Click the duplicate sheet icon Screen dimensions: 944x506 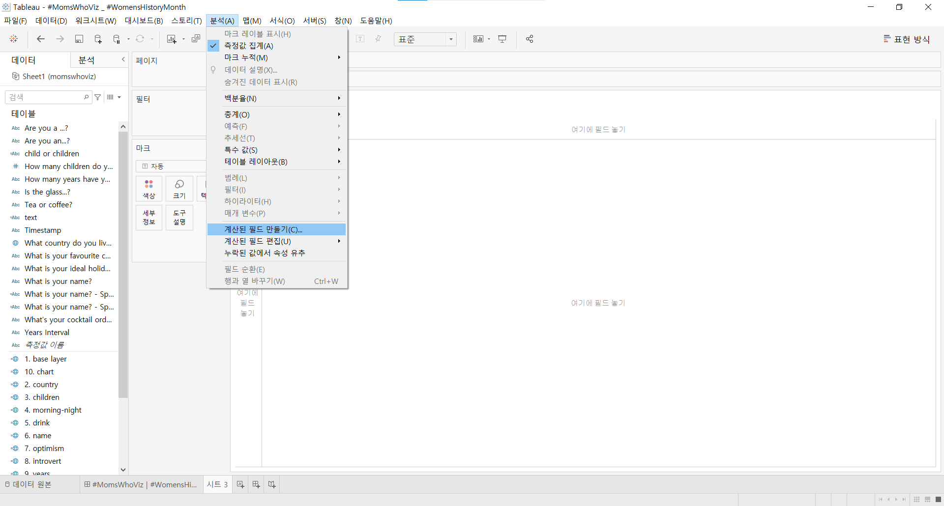point(196,39)
